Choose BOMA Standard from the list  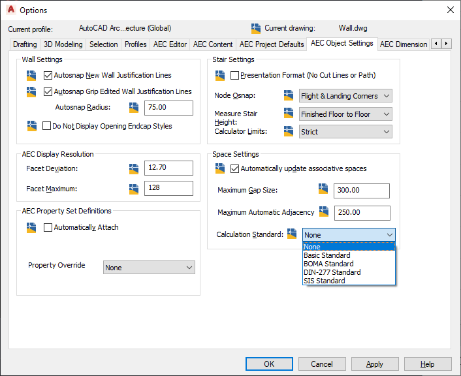click(x=349, y=264)
